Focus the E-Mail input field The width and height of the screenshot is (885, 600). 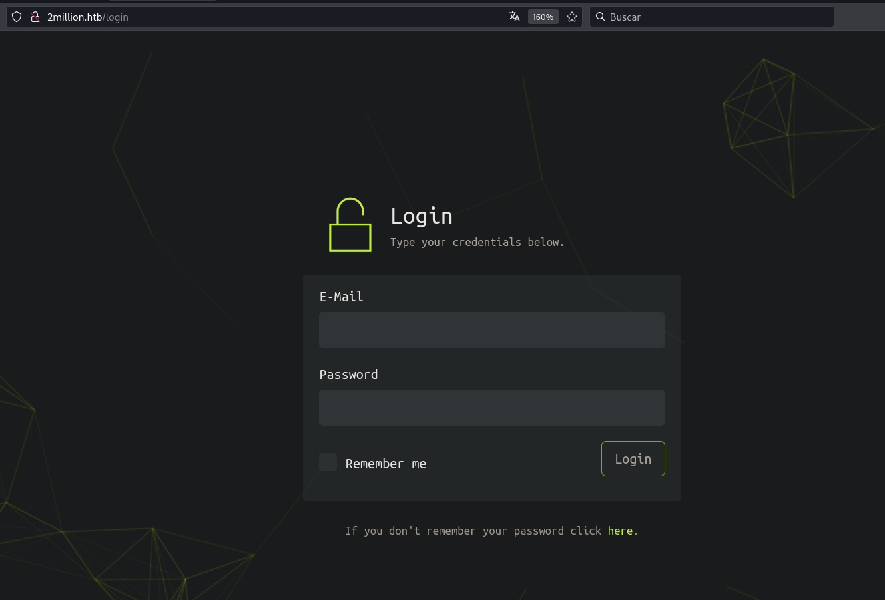pos(491,330)
